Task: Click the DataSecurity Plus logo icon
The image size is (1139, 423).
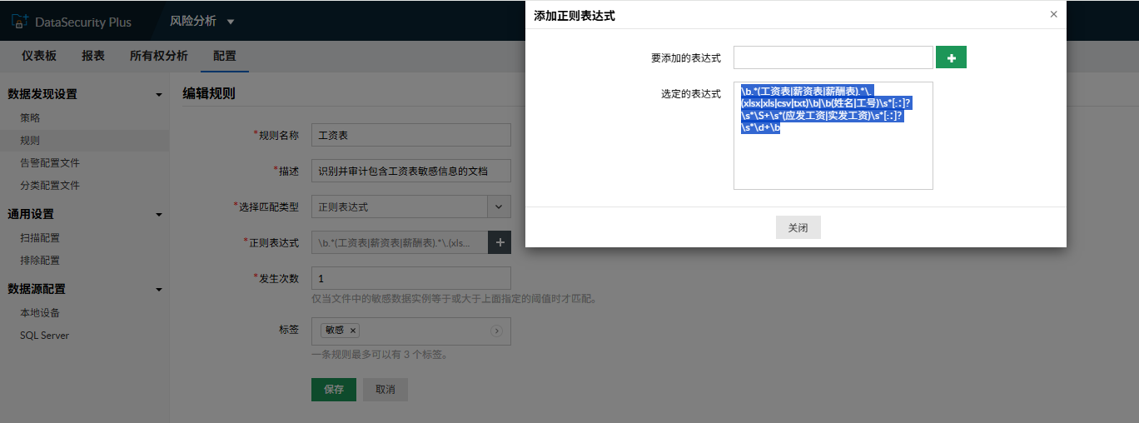Action: coord(20,22)
